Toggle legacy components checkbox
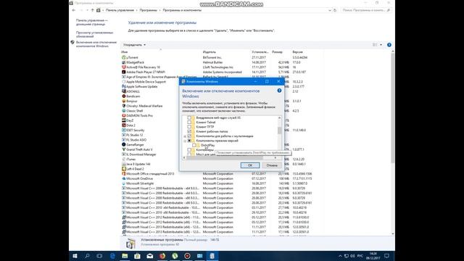464x261 pixels. point(189,141)
